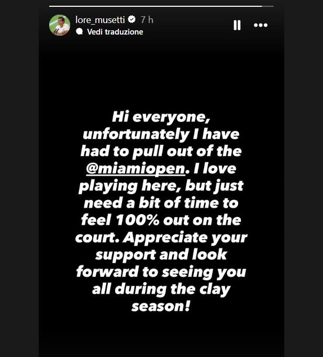Tap the word "clay" in the message
Viewport: 323px width, 357px height.
click(x=213, y=289)
